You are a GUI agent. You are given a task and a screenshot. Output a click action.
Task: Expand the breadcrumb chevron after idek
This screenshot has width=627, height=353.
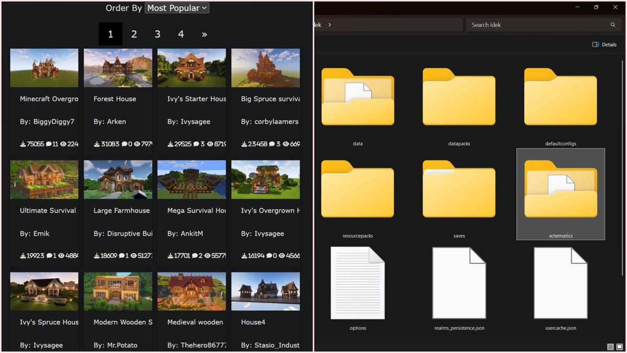(x=330, y=25)
